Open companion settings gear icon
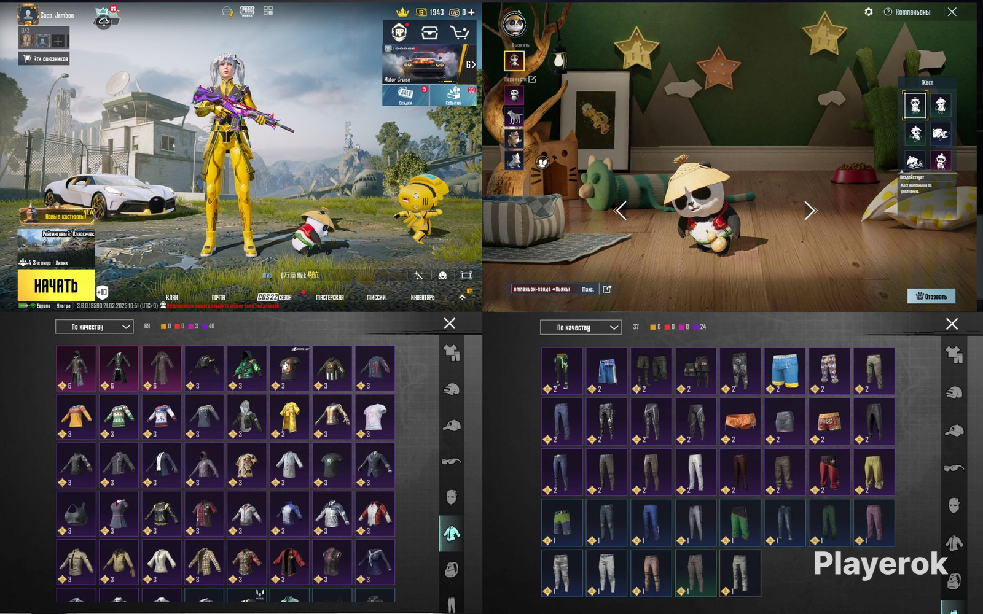The width and height of the screenshot is (983, 614). click(x=869, y=12)
